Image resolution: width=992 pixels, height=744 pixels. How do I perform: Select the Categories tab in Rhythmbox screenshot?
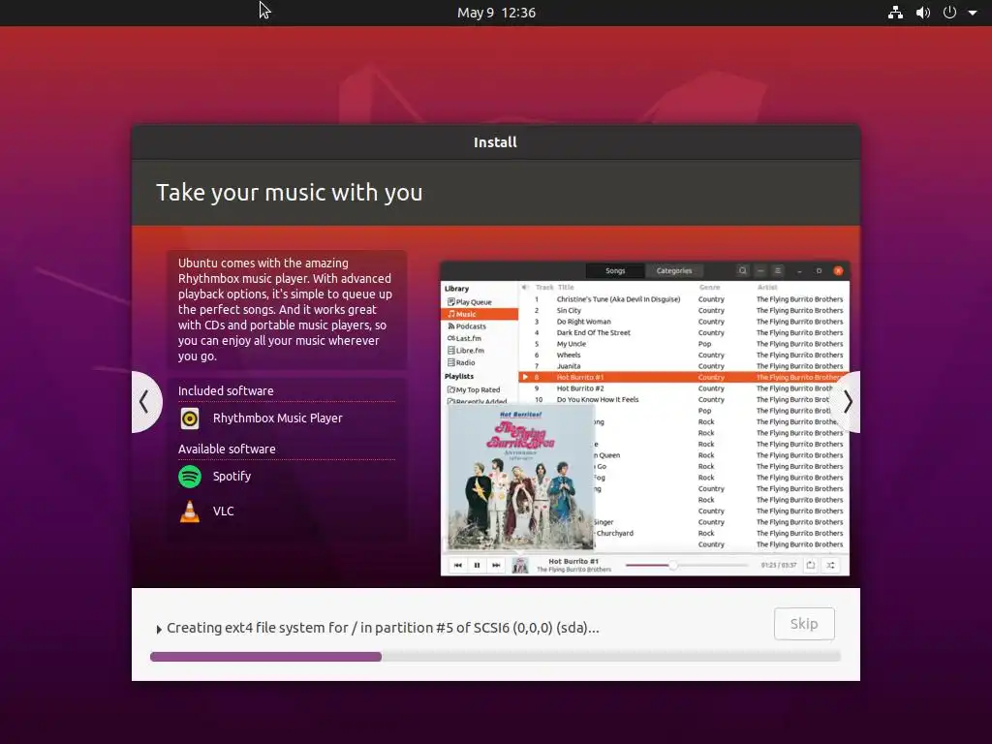point(674,271)
